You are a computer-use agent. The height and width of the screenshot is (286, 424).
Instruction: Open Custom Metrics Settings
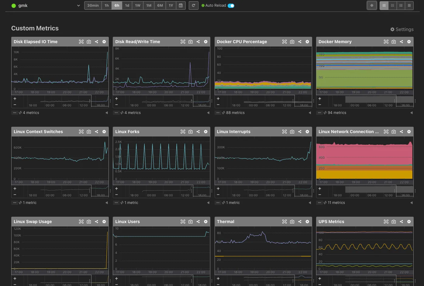[x=402, y=29]
